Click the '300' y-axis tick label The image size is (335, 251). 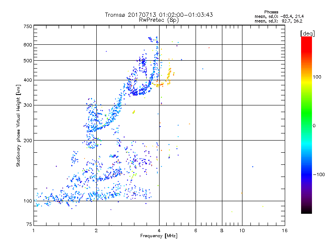(x=28, y=105)
